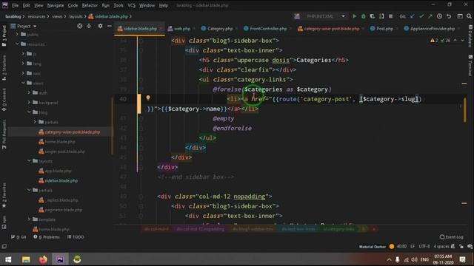The width and height of the screenshot is (474, 266).
Task: Click the layout window icon beside search
Action: click(460, 16)
